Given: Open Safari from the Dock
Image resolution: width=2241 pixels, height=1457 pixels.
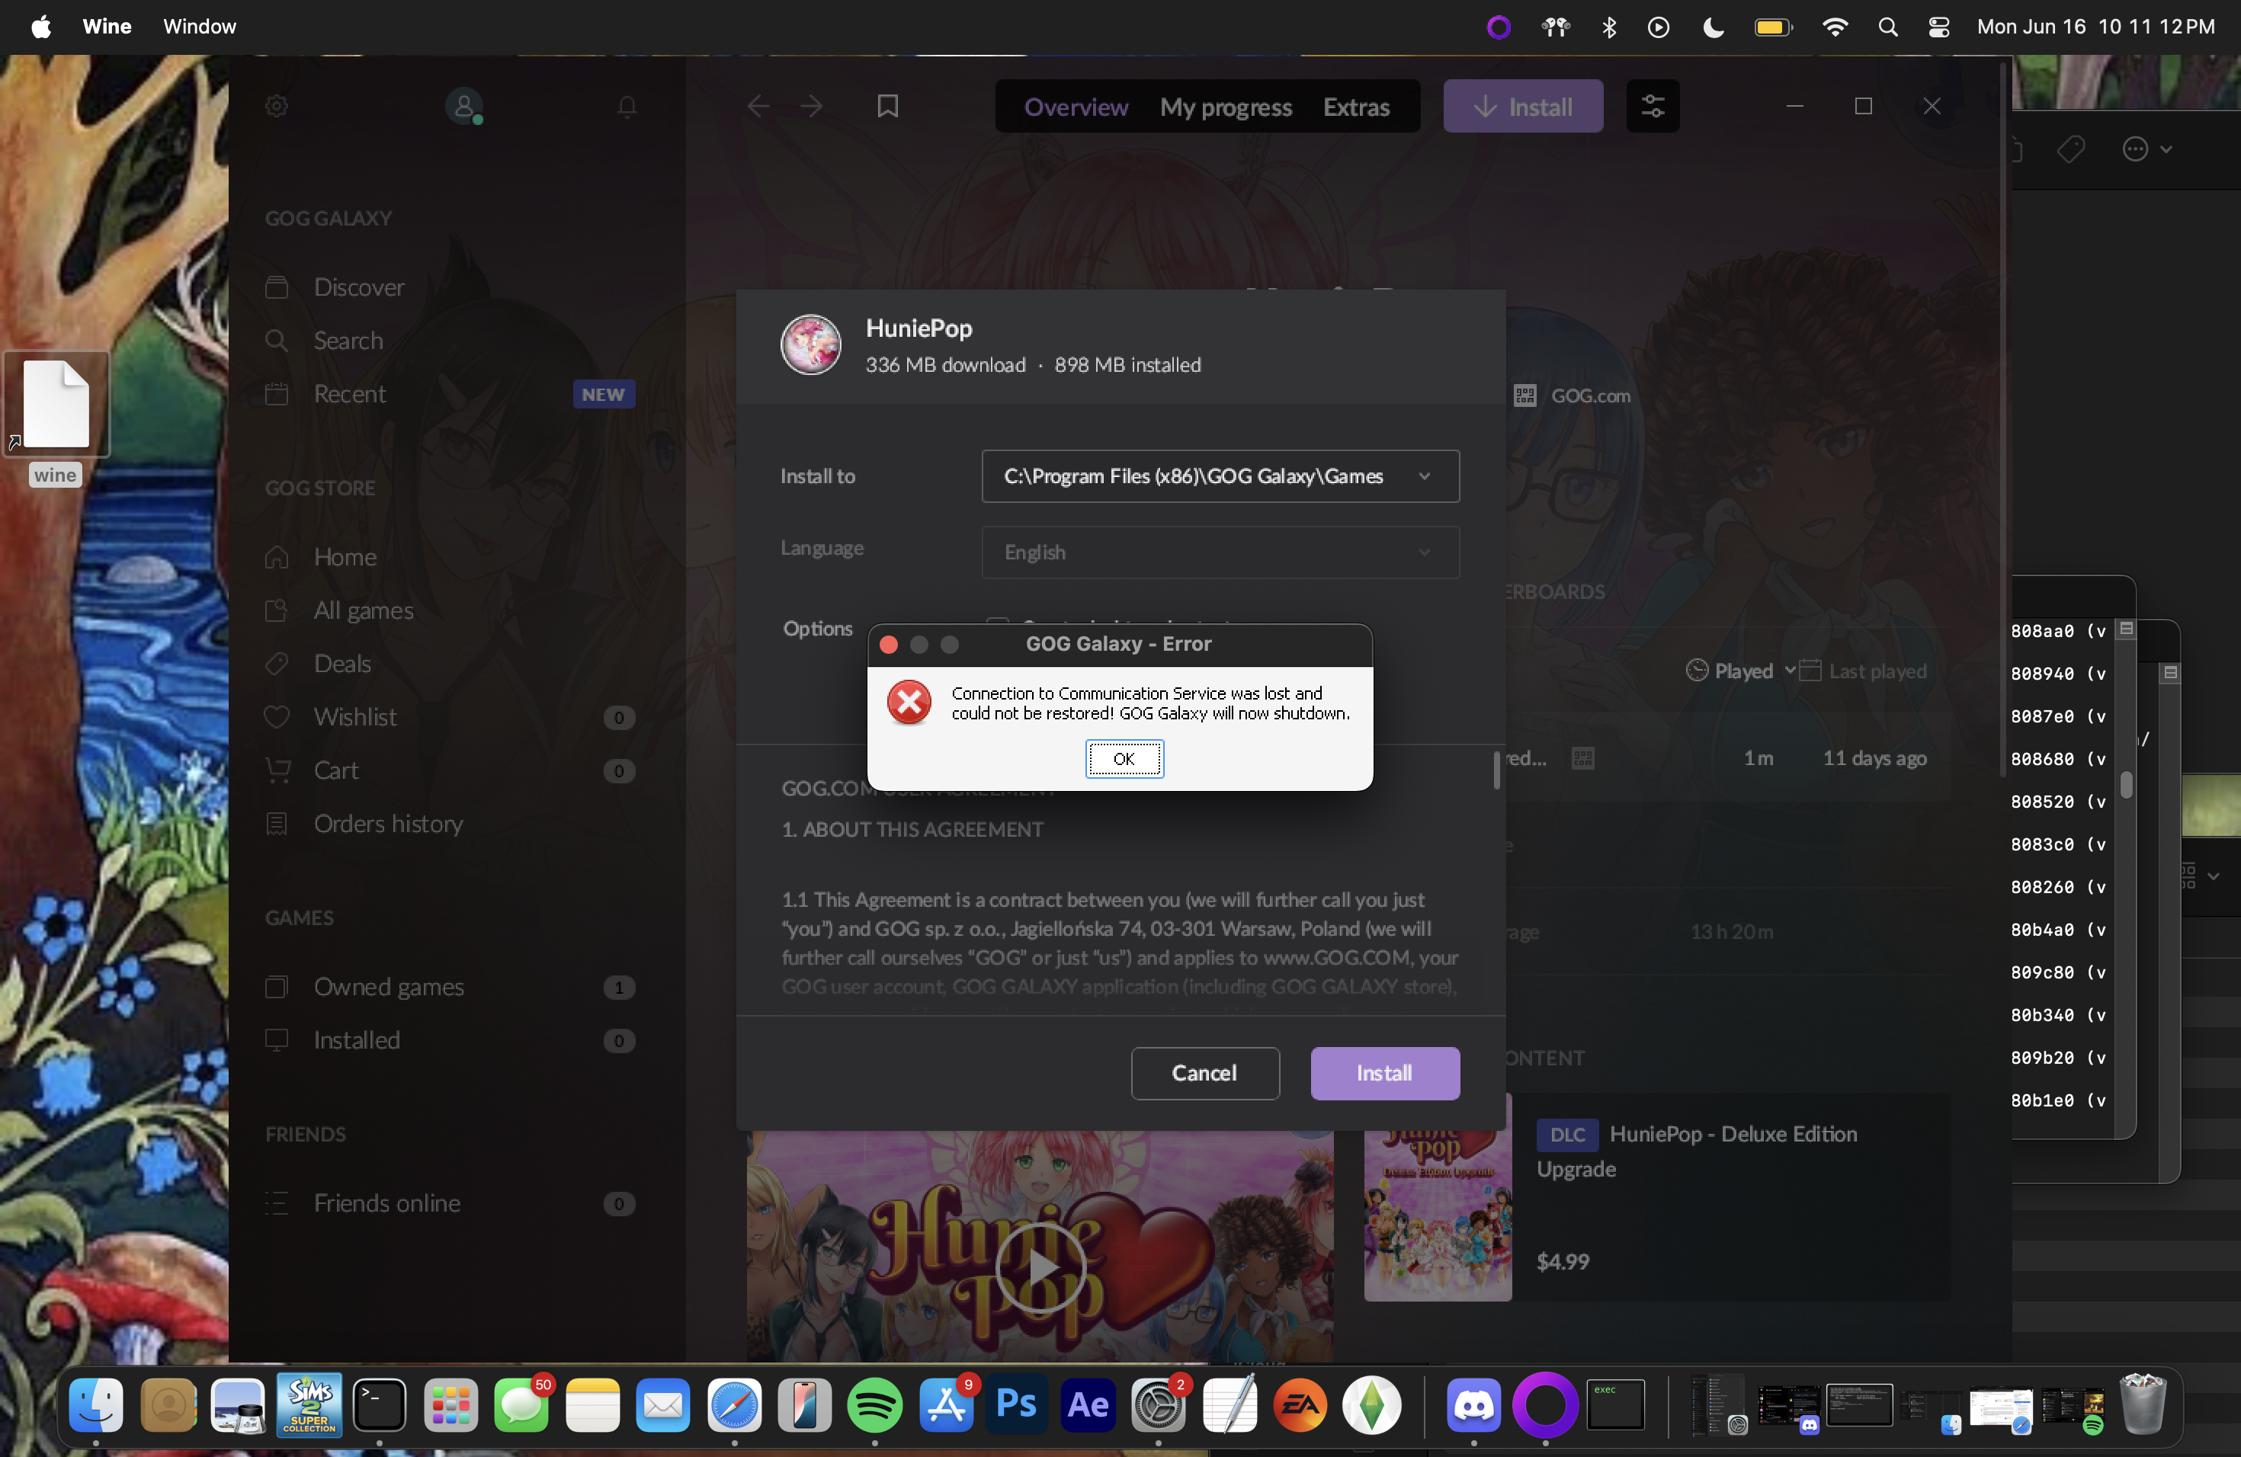Looking at the screenshot, I should pyautogui.click(x=735, y=1405).
